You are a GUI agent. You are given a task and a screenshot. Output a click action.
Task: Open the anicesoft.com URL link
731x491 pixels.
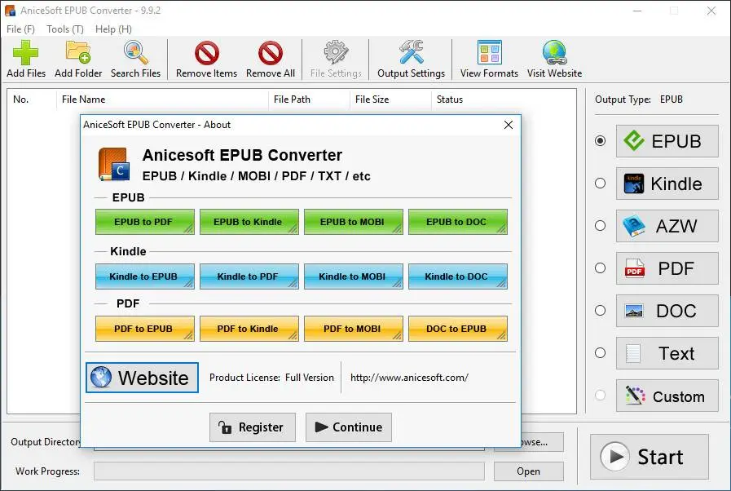click(x=409, y=377)
